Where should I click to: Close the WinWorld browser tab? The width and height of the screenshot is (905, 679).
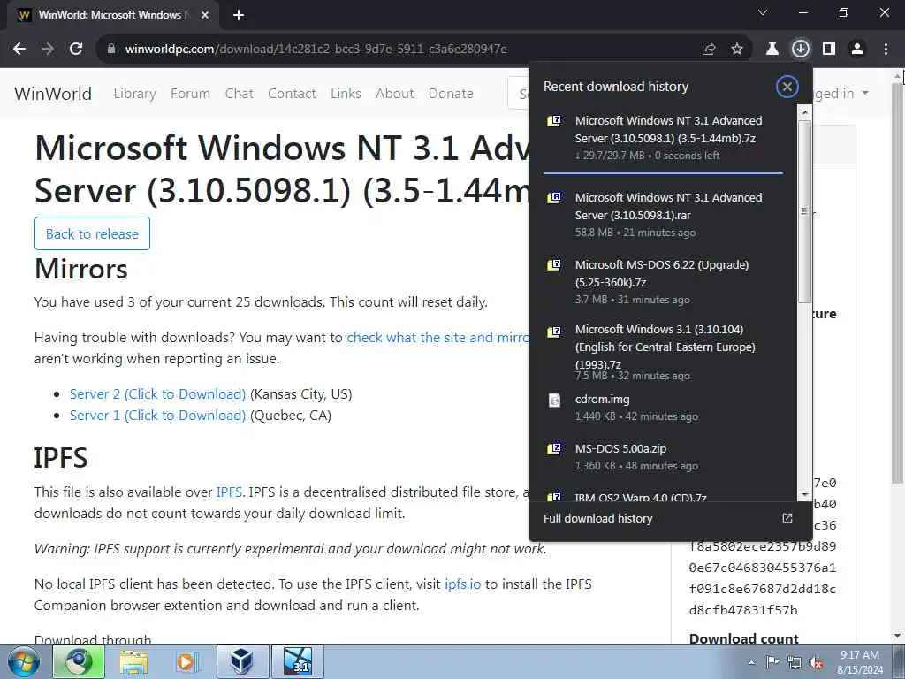[x=204, y=15]
